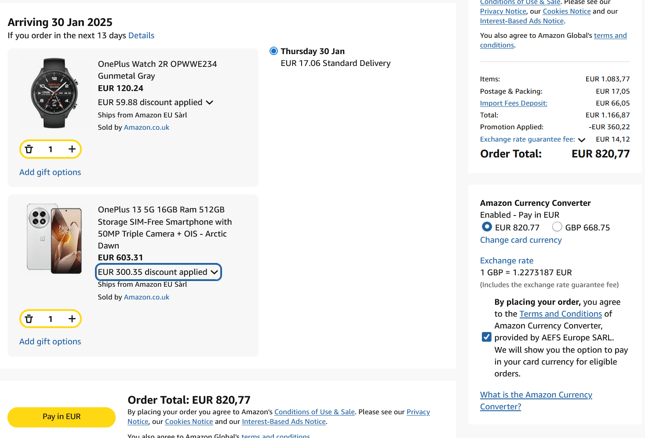The image size is (645, 438).
Task: Open Cookies Notice link below bottom order total
Action: click(189, 422)
